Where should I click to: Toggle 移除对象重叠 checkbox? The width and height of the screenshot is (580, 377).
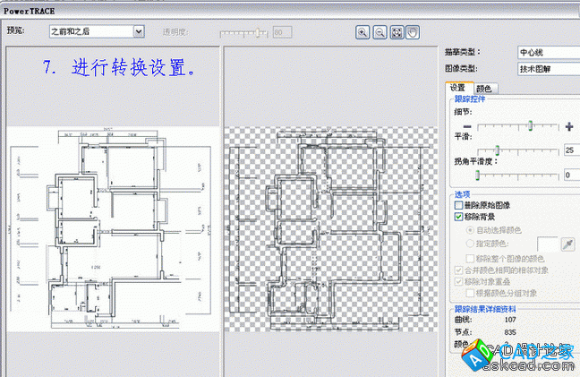click(x=458, y=281)
